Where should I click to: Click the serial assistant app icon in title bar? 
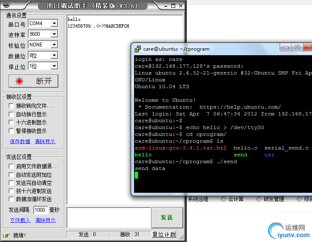coord(6,5)
